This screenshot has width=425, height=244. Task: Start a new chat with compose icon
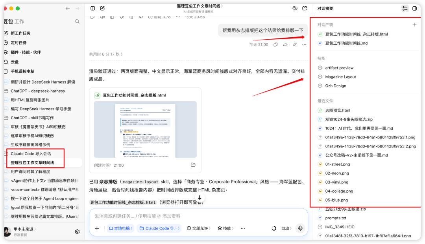tap(102, 8)
